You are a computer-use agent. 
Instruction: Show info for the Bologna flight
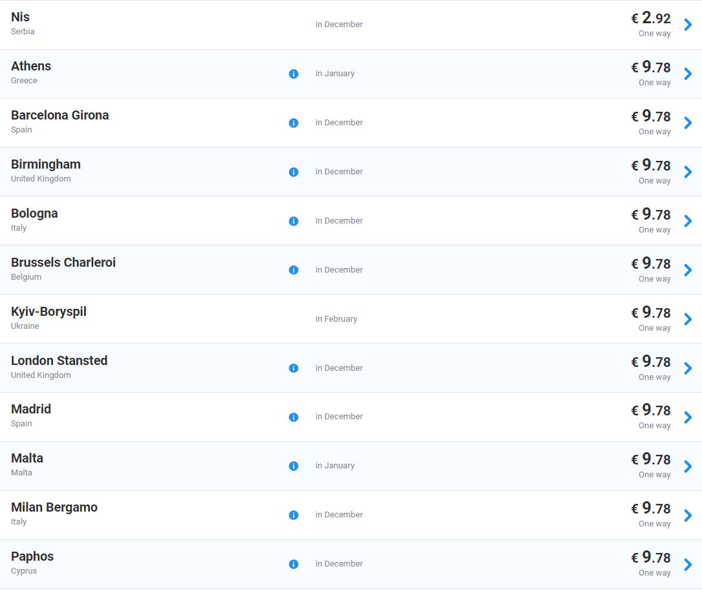click(x=293, y=221)
